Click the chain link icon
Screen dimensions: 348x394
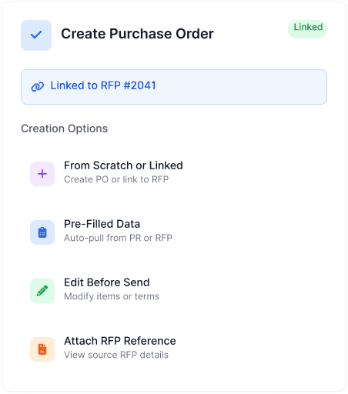(38, 87)
